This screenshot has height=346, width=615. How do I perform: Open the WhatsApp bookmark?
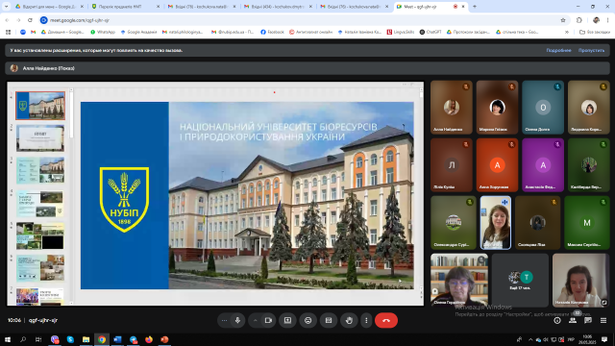coord(103,32)
